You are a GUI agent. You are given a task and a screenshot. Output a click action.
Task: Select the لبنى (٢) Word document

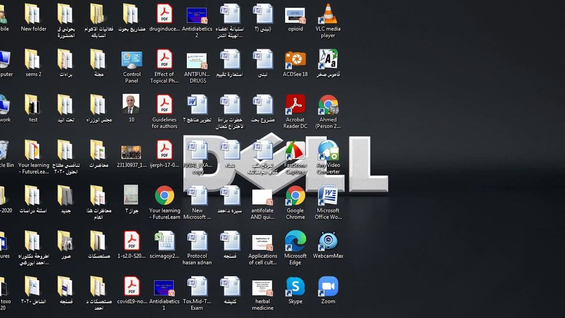(263, 18)
